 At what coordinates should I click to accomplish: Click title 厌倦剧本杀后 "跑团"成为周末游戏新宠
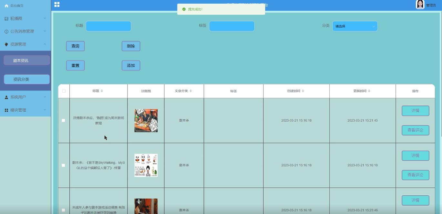coord(98,120)
